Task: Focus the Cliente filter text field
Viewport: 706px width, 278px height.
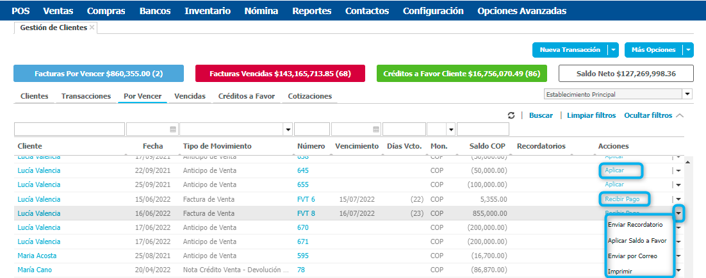Action: pos(69,129)
